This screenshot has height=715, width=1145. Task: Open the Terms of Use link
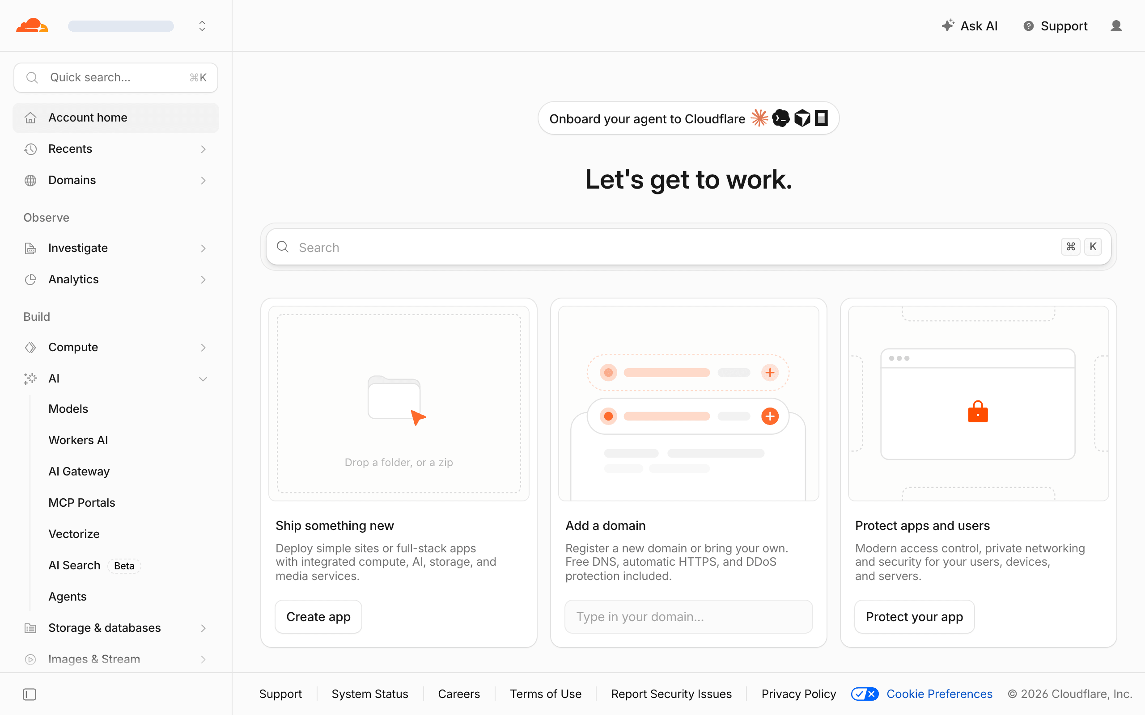[x=546, y=694]
